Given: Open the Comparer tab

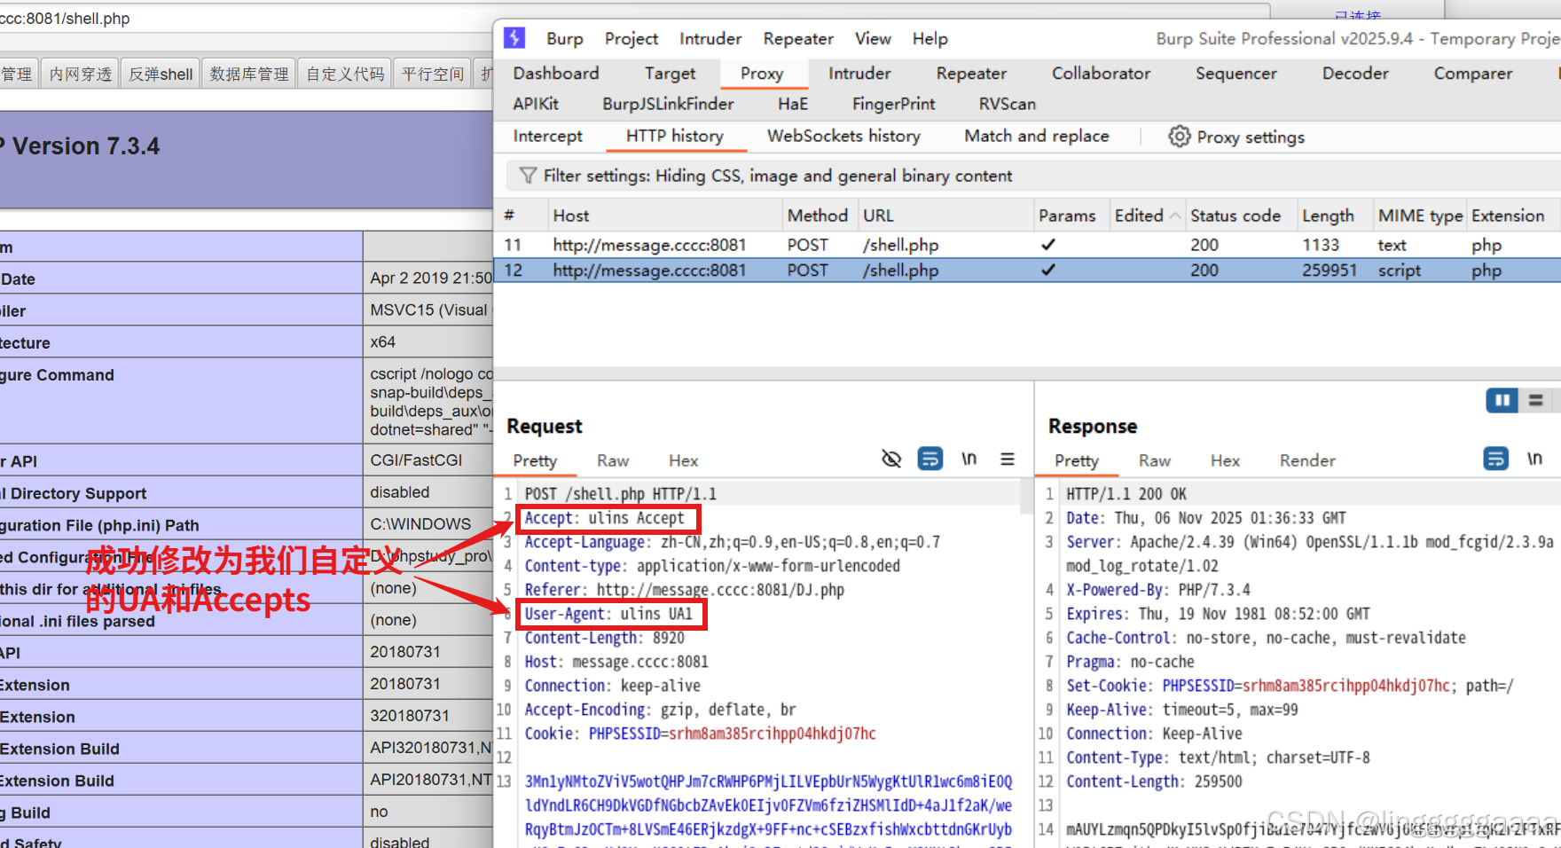Looking at the screenshot, I should (1473, 74).
